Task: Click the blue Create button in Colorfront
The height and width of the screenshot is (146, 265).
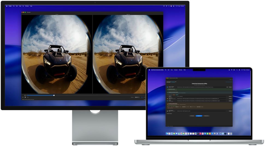Action: pos(199,116)
